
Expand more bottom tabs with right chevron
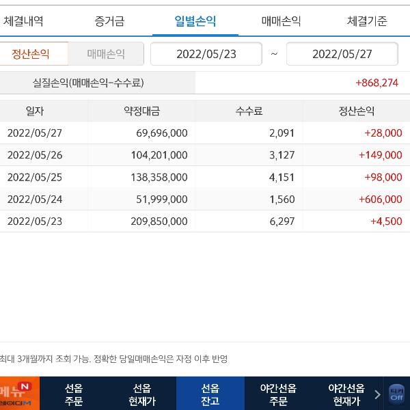377,394
